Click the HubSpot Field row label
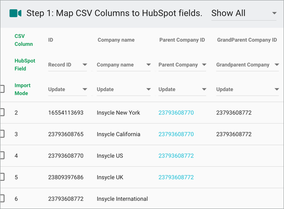Image resolution: width=284 pixels, height=209 pixels. coord(25,65)
